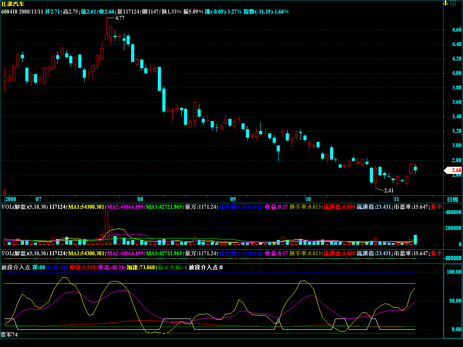Viewport: 463px width, 347px height.
Task: Click opening price 开2.71
Action: pos(52,12)
